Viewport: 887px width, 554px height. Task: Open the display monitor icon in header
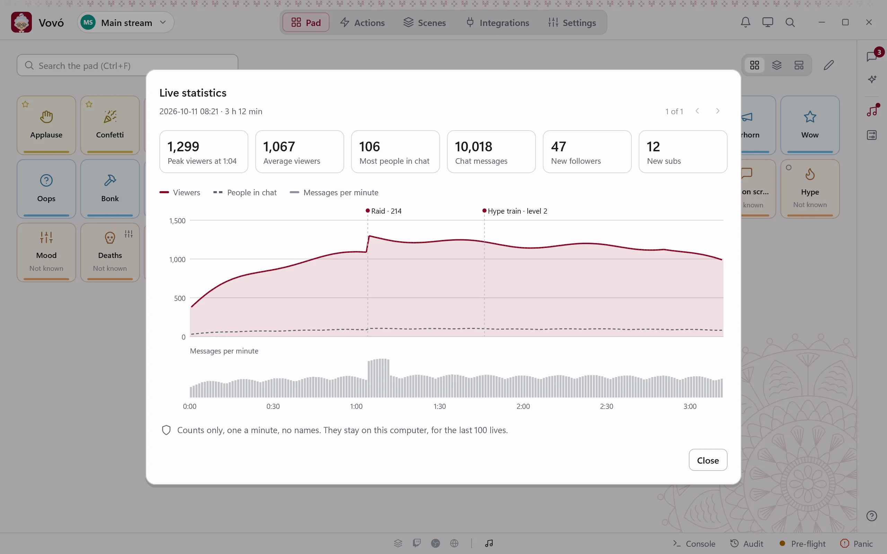tap(767, 23)
